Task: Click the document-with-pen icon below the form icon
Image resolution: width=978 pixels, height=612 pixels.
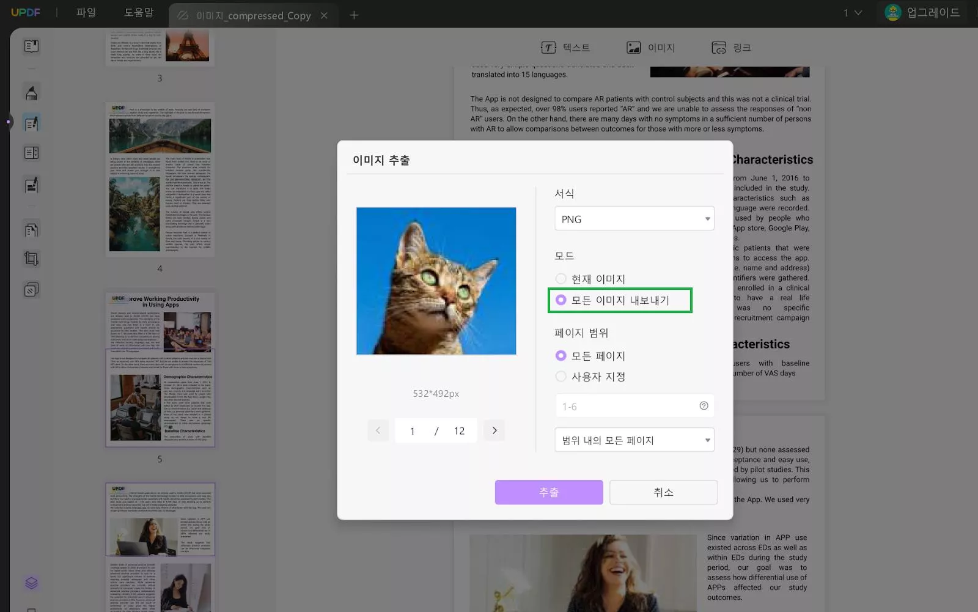Action: tap(31, 185)
